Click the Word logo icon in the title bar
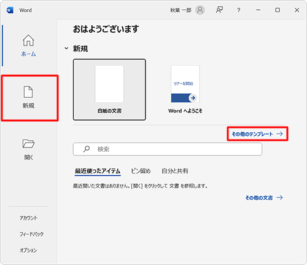This screenshot has height=265, width=307. (10, 10)
